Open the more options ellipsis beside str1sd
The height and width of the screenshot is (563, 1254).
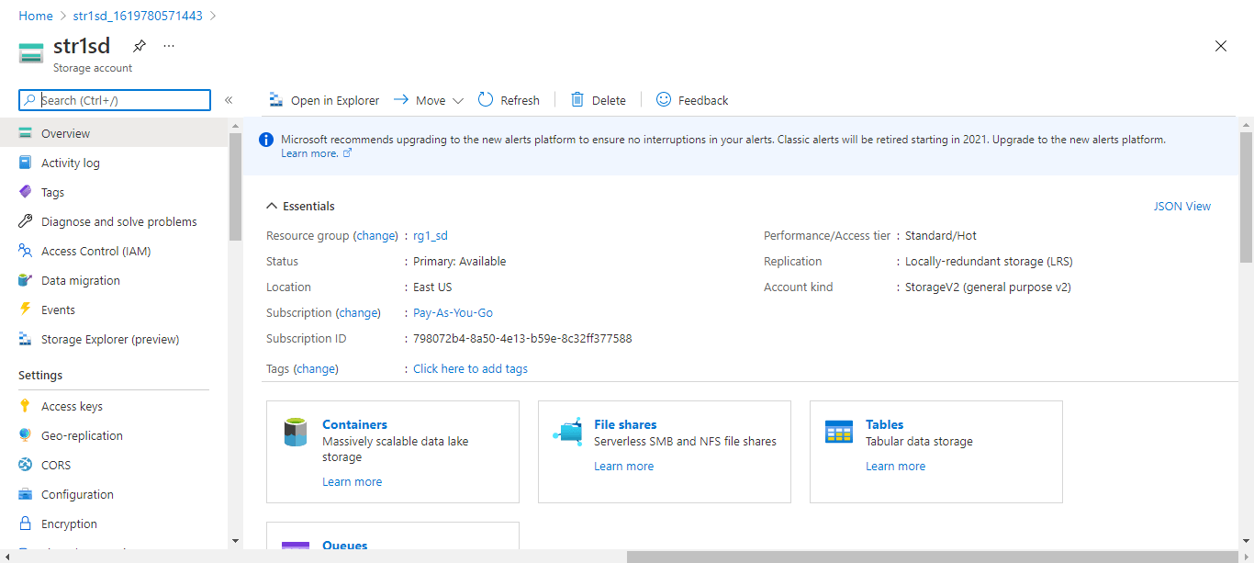click(168, 46)
